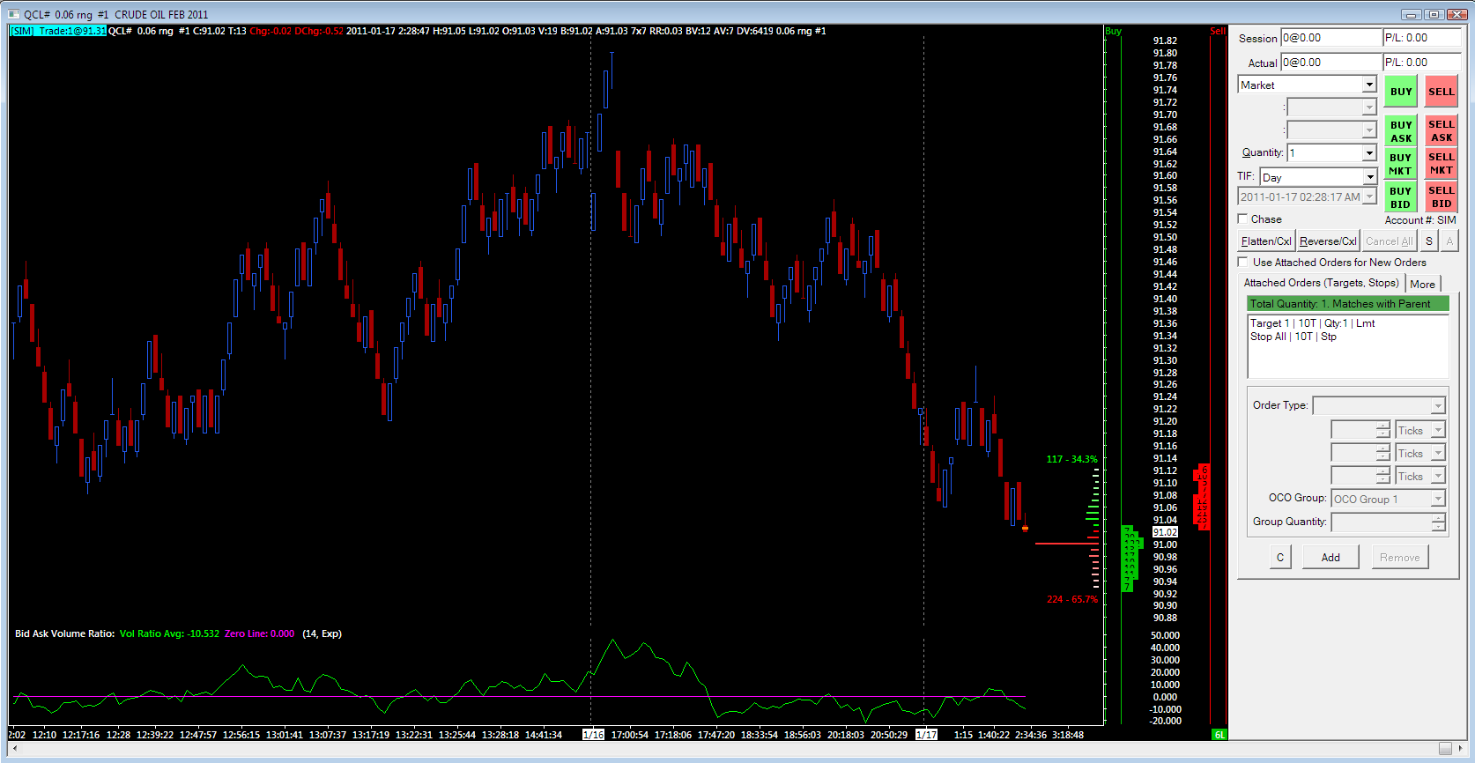Click the C button next to Add

tap(1280, 557)
